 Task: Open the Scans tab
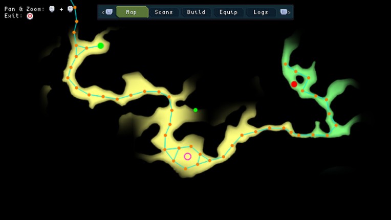click(x=164, y=12)
